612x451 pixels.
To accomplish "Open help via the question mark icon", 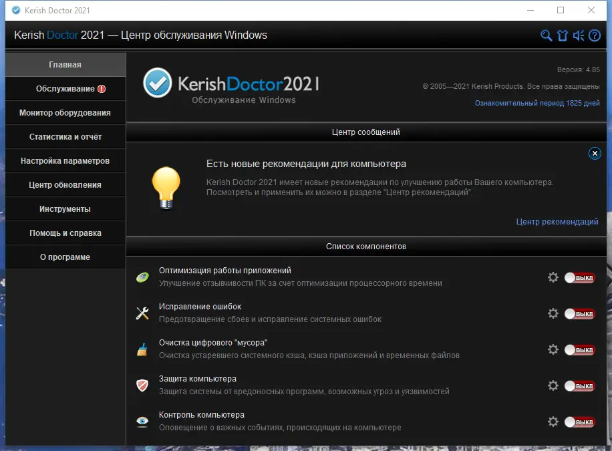I will 595,35.
